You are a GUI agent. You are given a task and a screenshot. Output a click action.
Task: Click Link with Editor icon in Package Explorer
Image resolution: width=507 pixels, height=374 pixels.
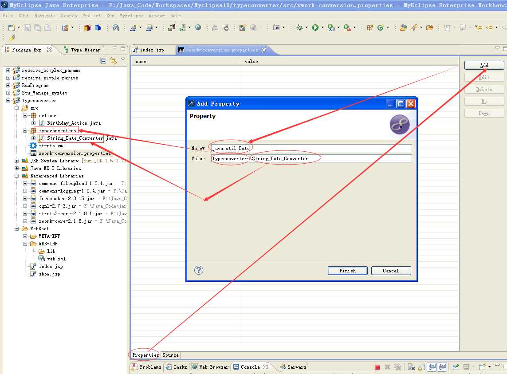point(113,61)
